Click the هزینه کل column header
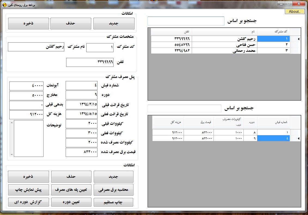308x215 pixels. click(x=168, y=122)
